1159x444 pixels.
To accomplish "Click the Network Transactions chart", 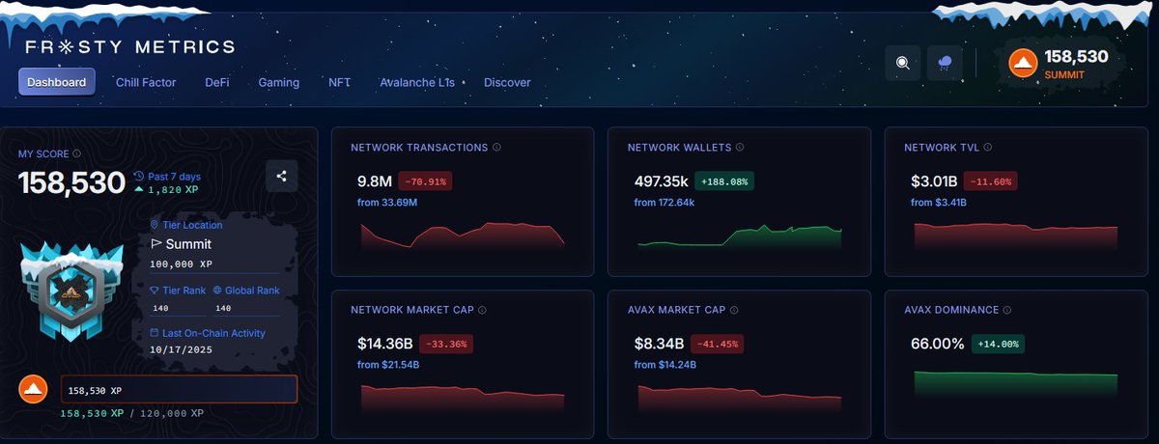I will coord(462,237).
